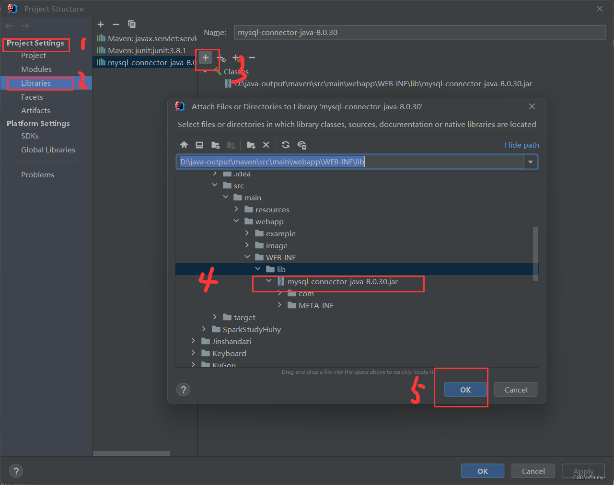Screen dimensions: 614x485
Task: Open help in Project Structure window
Action: 16,471
